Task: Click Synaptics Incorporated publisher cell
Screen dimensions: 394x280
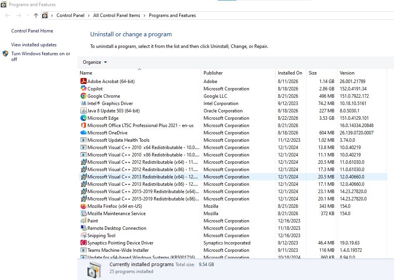Action: click(x=227, y=243)
